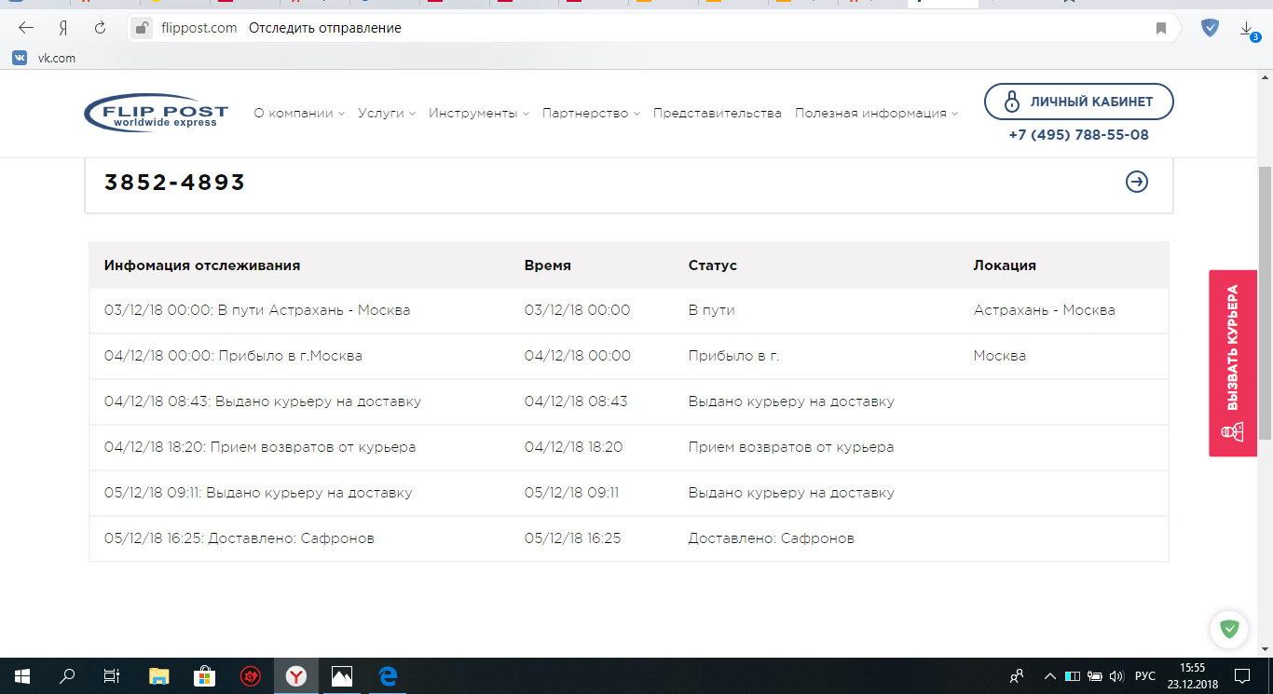Screen dimensions: 1273x694
Task: Click the location cell 'Астрахань - Москва'
Action: pos(1045,310)
